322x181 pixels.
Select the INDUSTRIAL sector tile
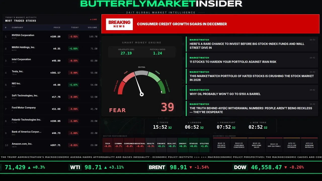click(140, 145)
